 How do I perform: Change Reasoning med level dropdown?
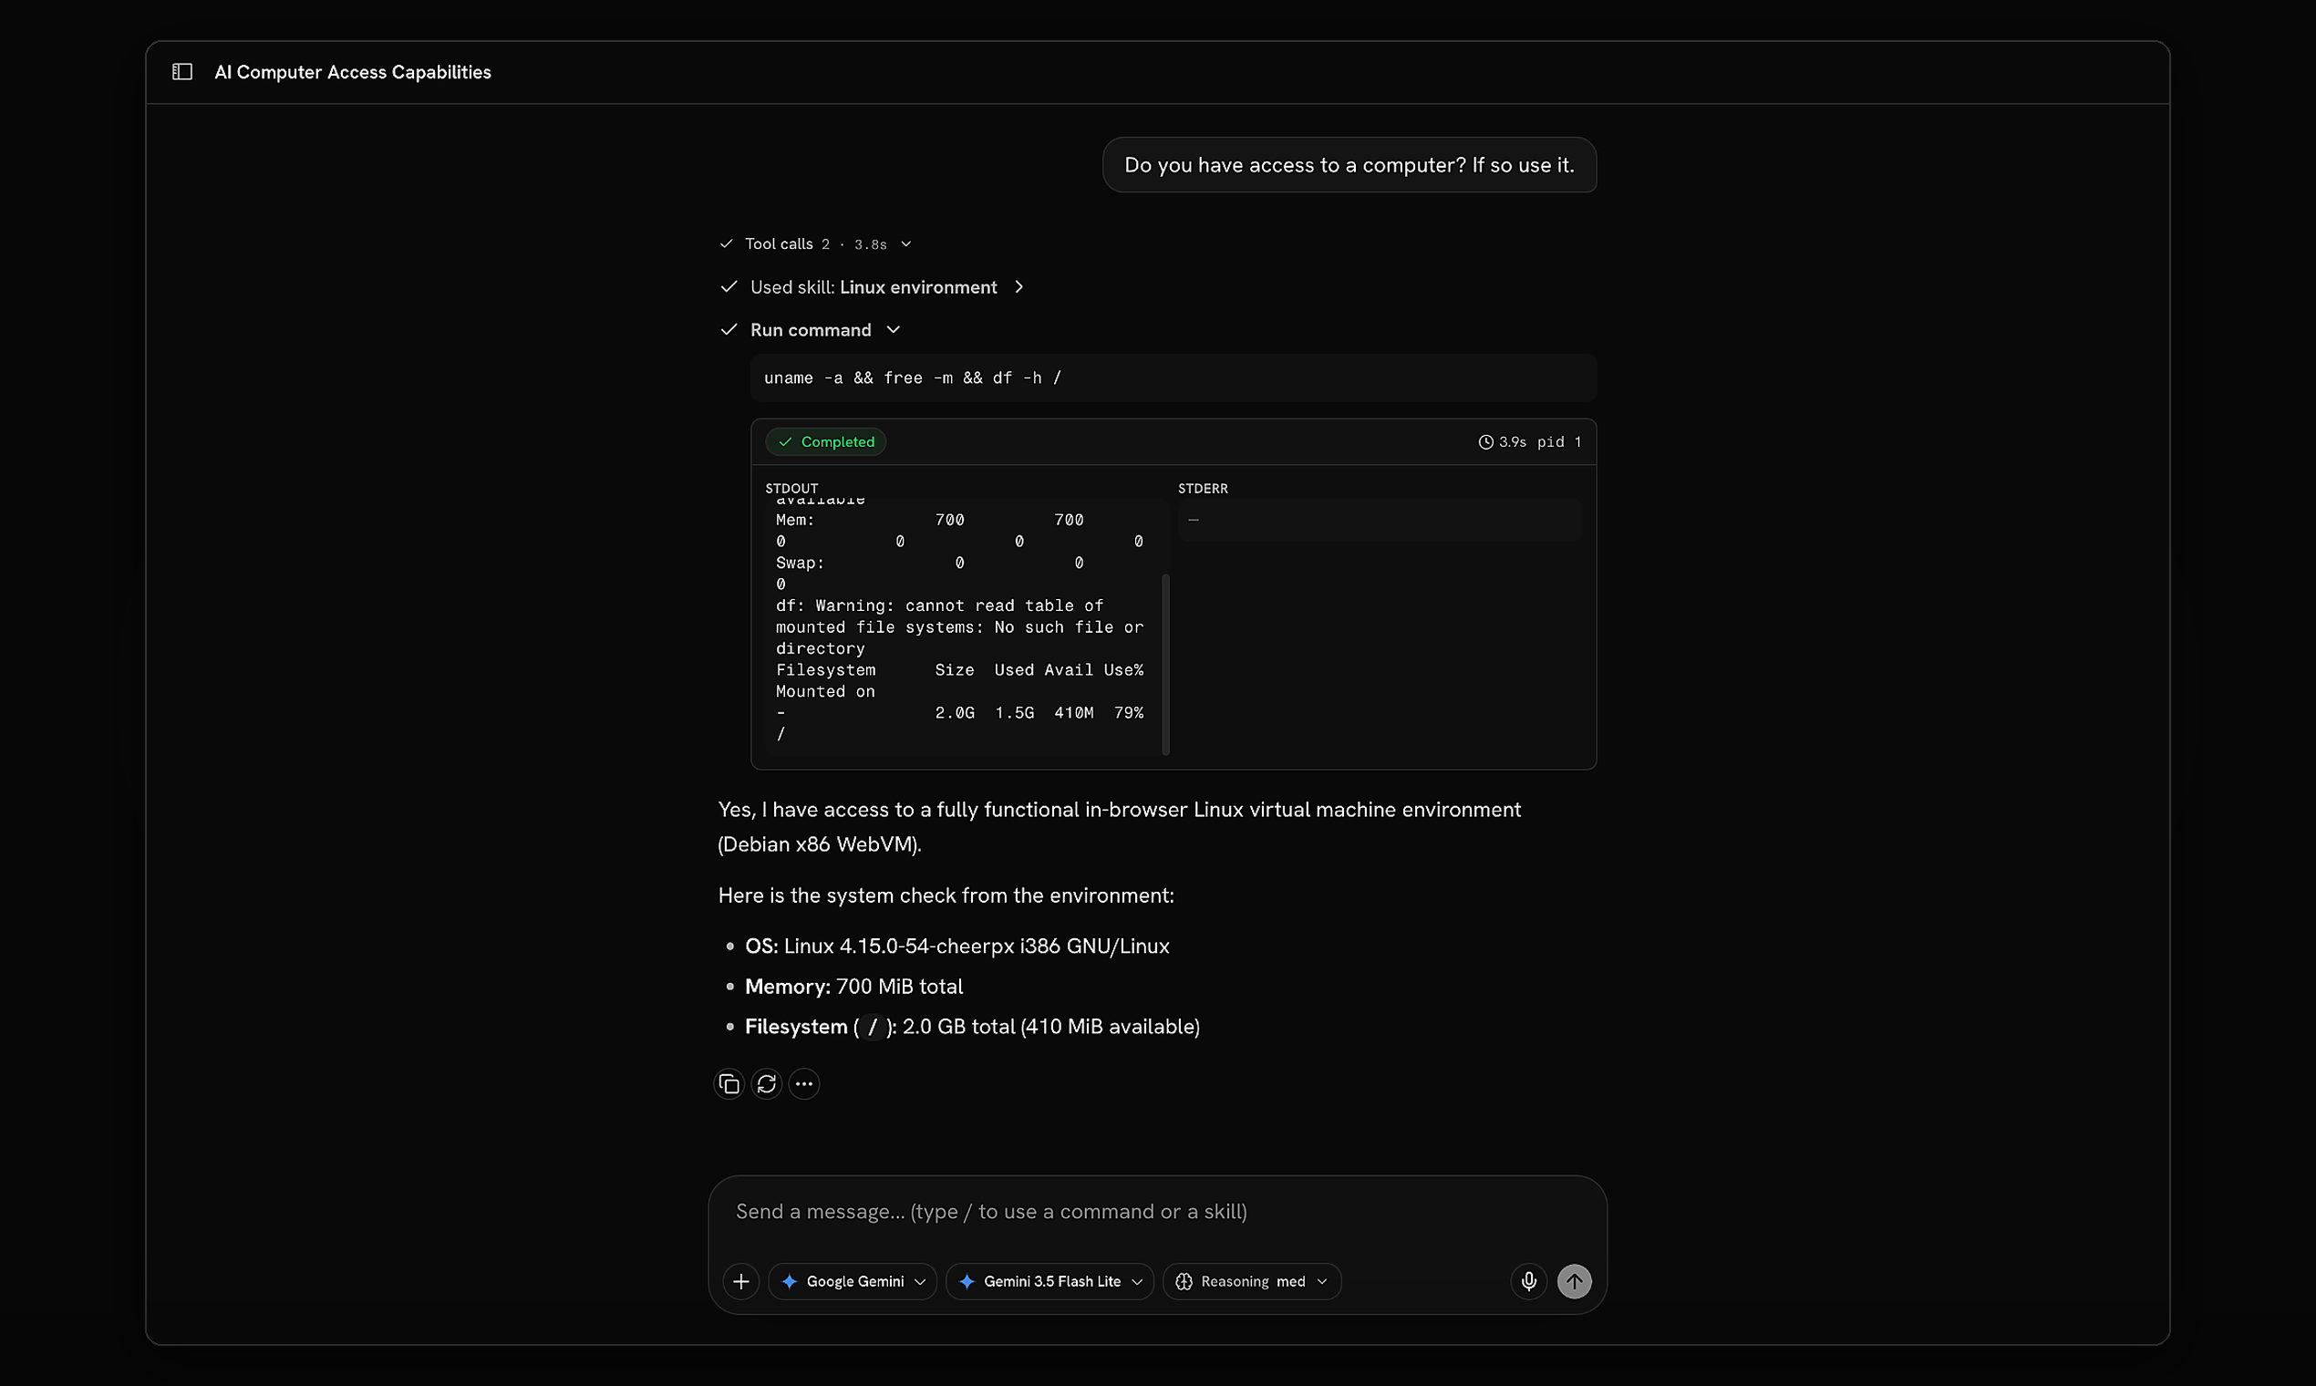[1252, 1281]
